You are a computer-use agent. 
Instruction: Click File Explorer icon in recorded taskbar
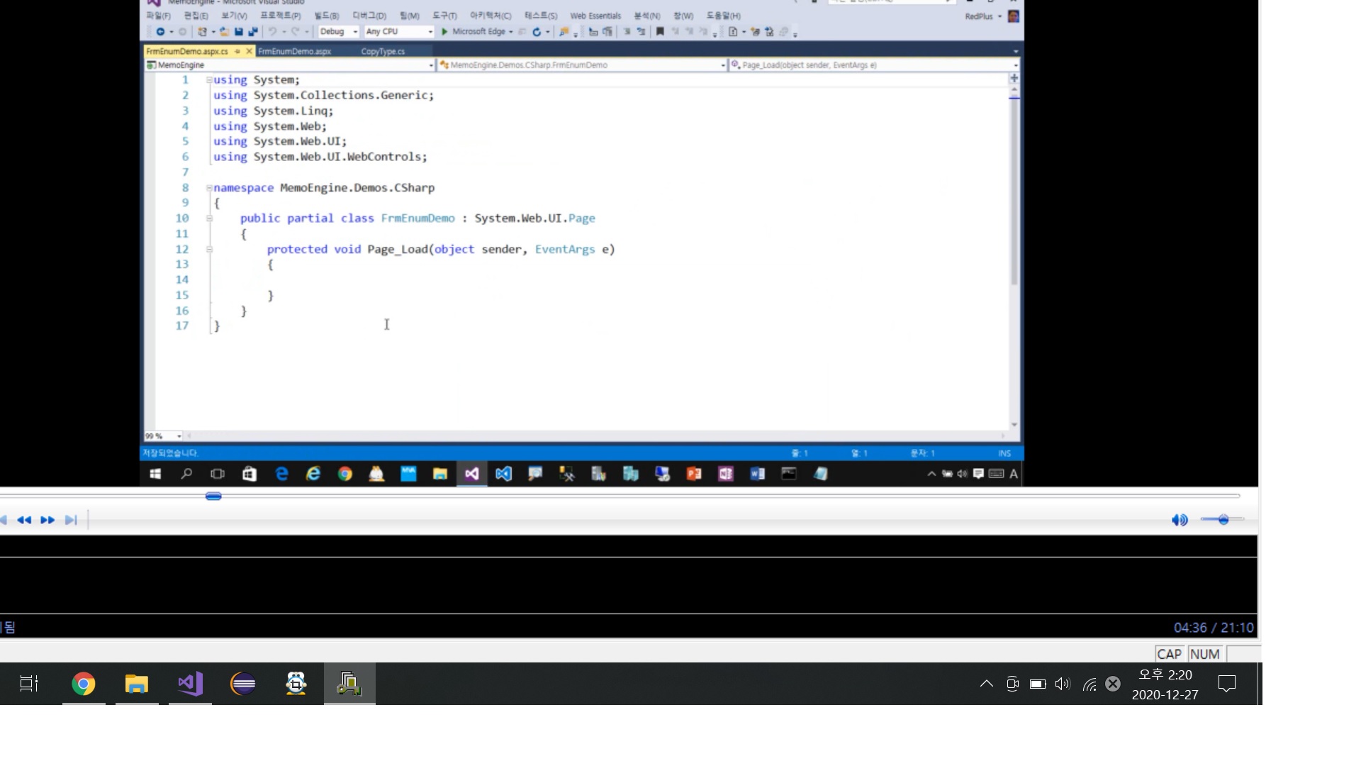(440, 474)
